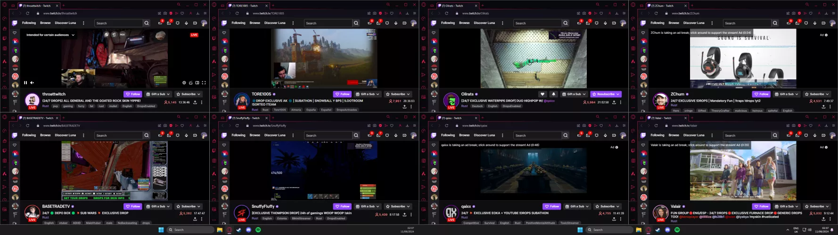Screen dimensions: 838x235
Task: Unfollow Oilrats using the heart button
Action: (542, 94)
